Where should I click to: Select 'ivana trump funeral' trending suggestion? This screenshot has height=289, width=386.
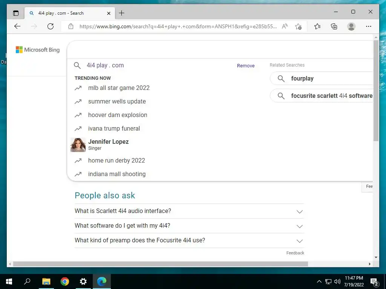tap(114, 129)
